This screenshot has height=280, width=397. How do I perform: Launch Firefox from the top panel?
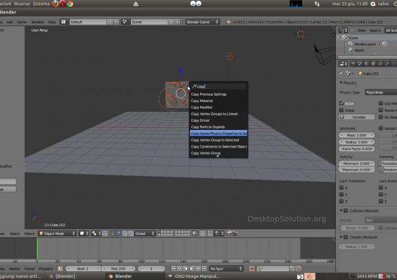coord(55,3)
